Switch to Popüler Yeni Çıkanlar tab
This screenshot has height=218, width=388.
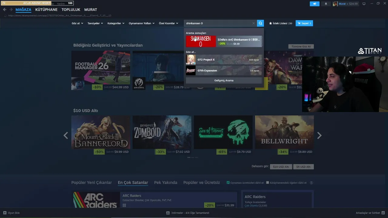click(92, 183)
